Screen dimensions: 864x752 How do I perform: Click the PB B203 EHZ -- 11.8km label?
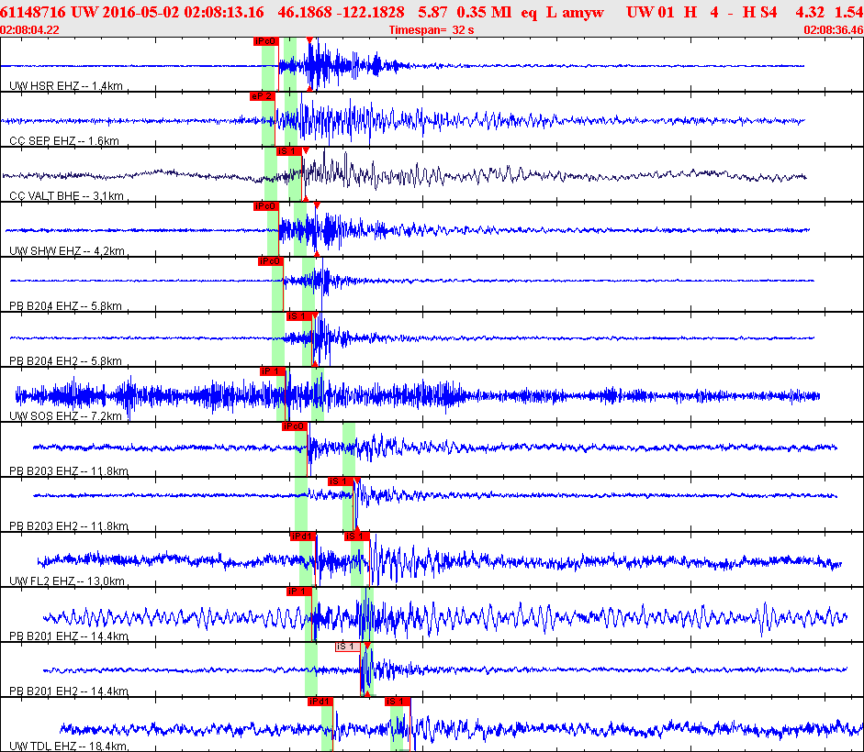pyautogui.click(x=69, y=471)
